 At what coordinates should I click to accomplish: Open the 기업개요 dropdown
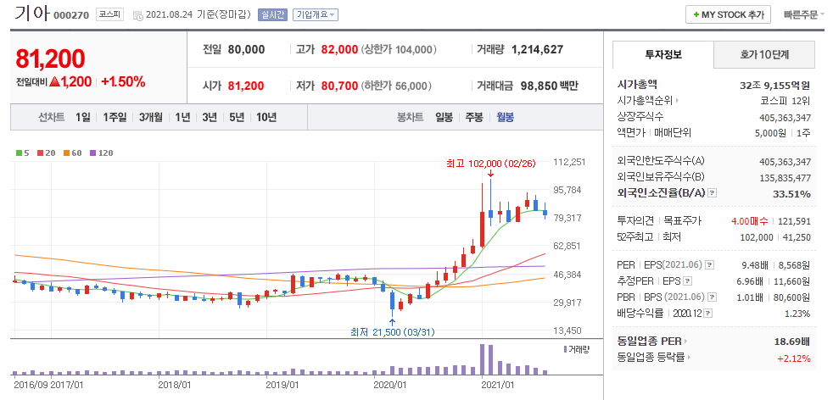[x=315, y=15]
